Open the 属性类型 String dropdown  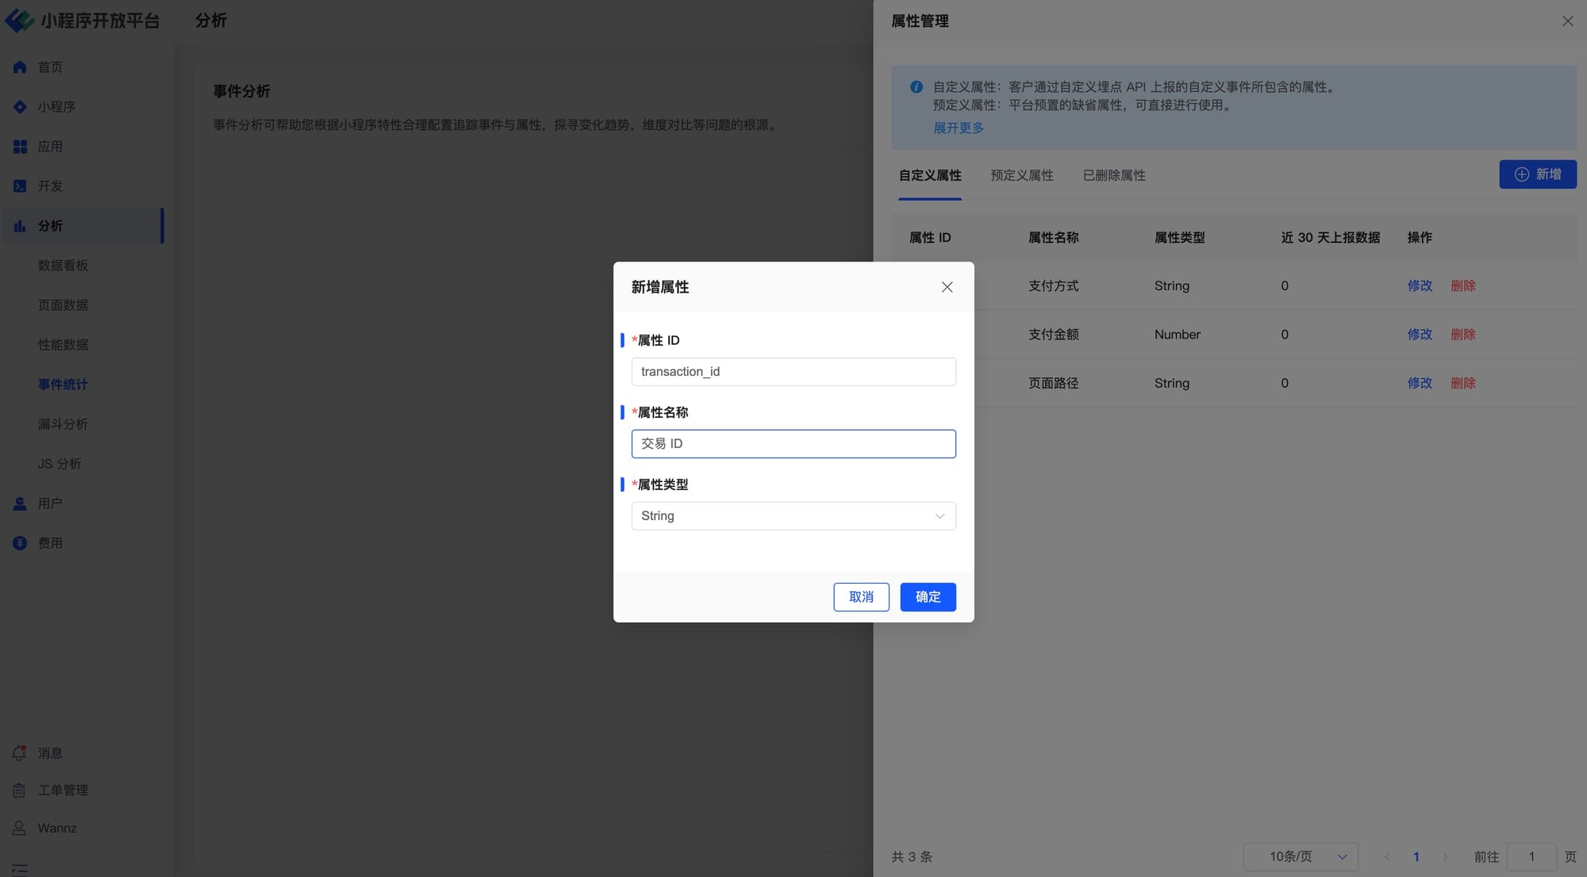point(793,516)
